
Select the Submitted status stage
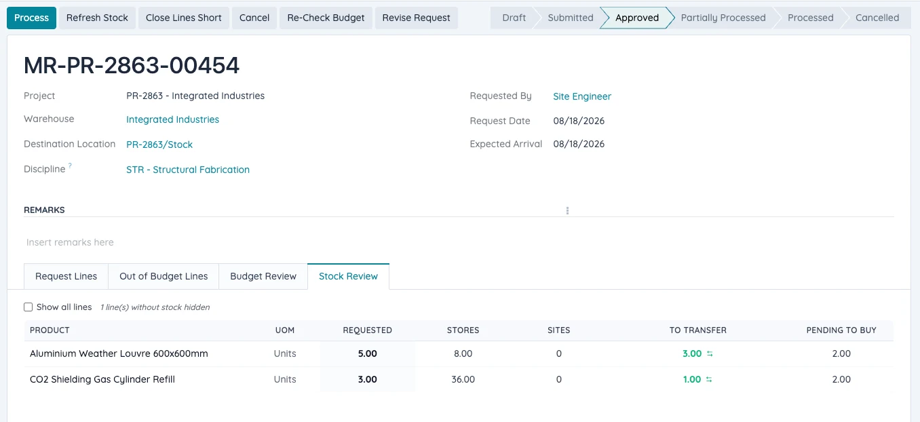[x=571, y=18]
